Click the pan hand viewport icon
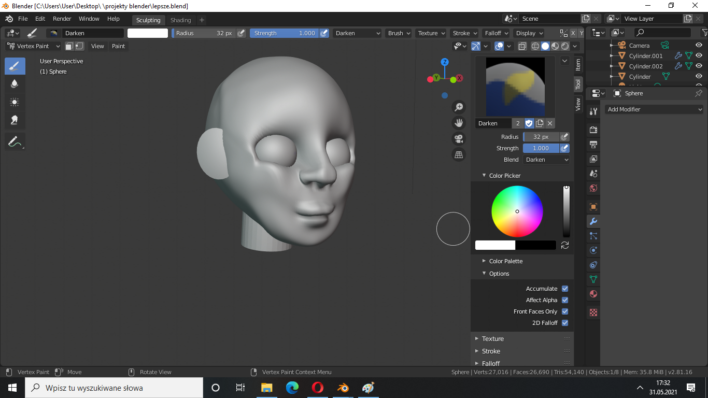 (x=459, y=123)
